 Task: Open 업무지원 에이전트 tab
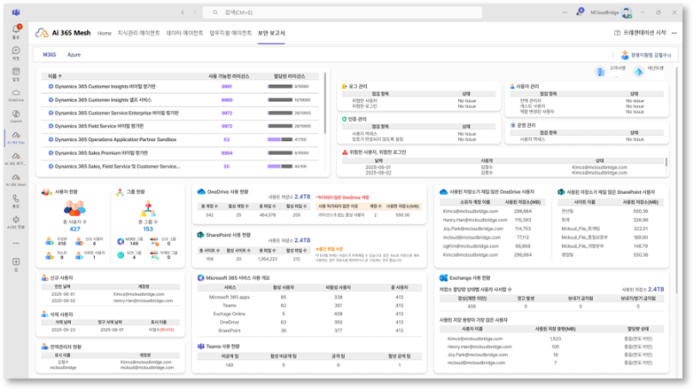[230, 33]
